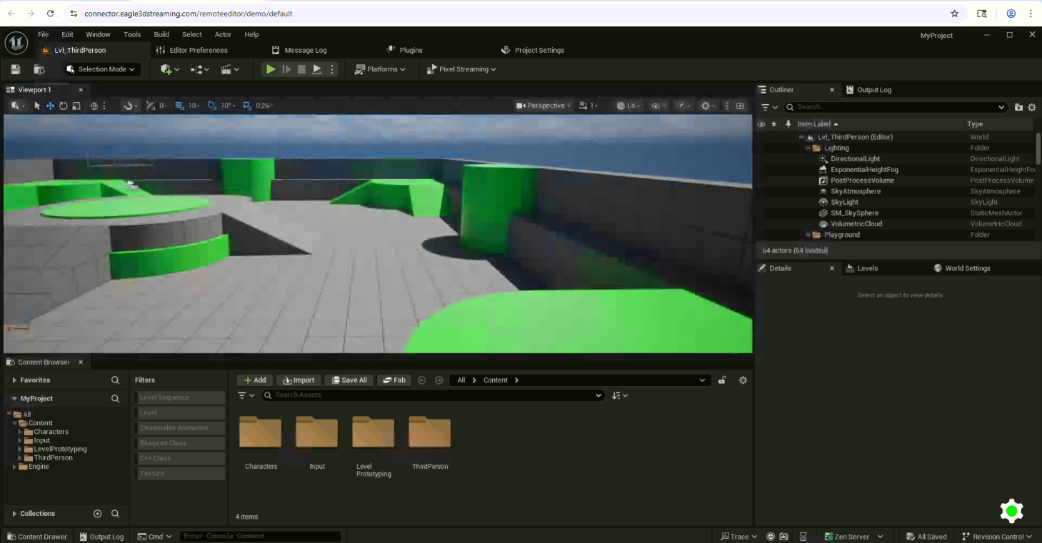Click the Outliner add folder icon
This screenshot has height=543, width=1042.
[1018, 107]
